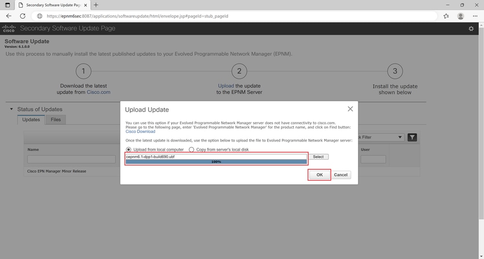Viewport: 484px width, 259px height.
Task: Go back with browser back arrow
Action: (x=9, y=16)
